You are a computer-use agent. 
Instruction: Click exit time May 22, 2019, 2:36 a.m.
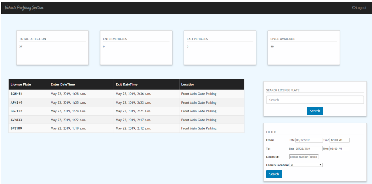[133, 94]
